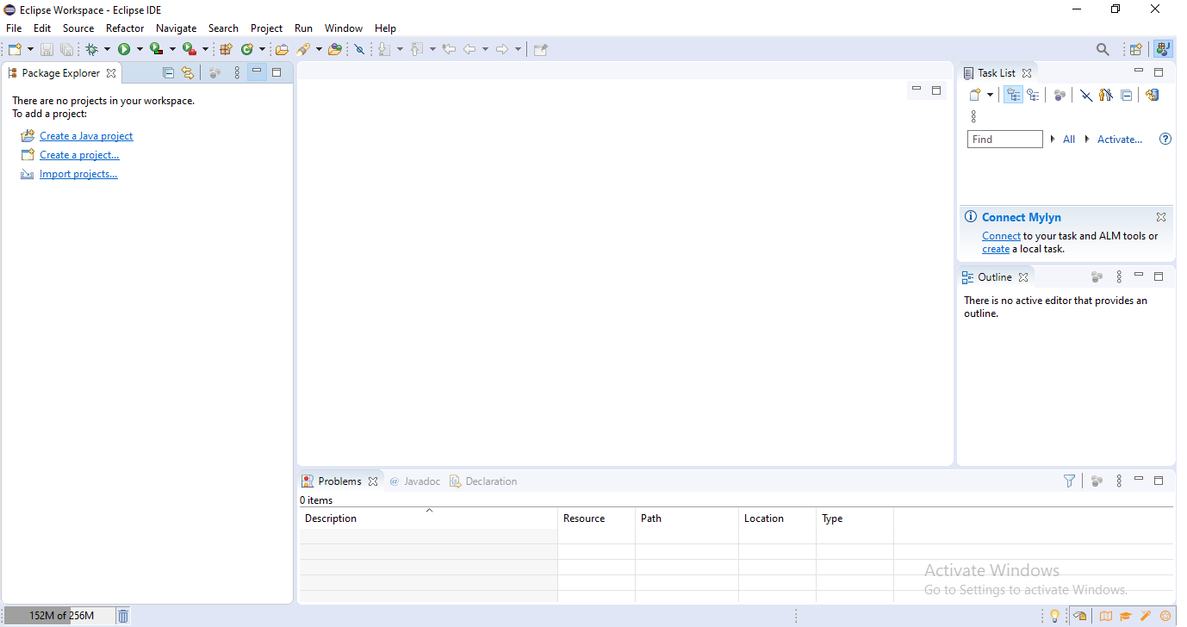
Task: Open the Back navigation history dropdown
Action: pyautogui.click(x=484, y=49)
